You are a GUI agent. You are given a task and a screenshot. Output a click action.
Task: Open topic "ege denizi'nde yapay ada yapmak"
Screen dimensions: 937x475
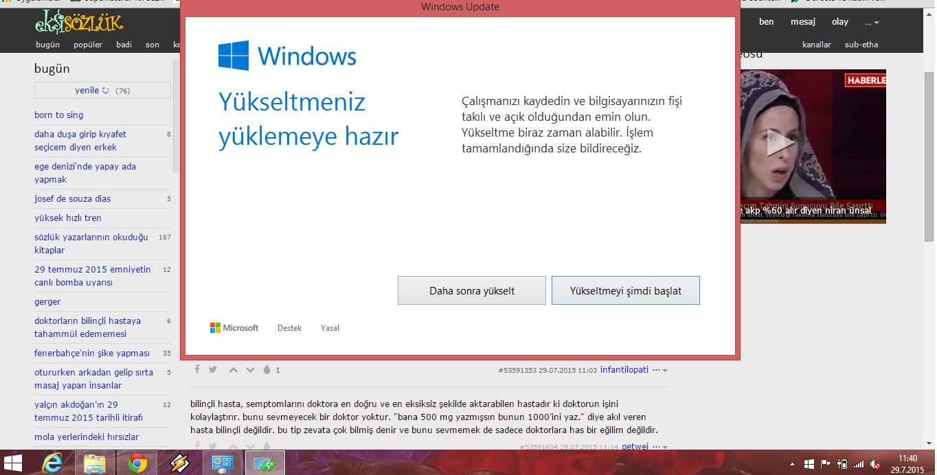tap(85, 173)
